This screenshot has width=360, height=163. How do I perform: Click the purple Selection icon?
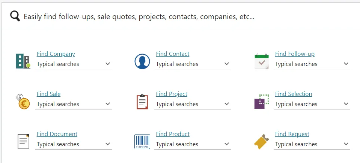click(x=262, y=102)
